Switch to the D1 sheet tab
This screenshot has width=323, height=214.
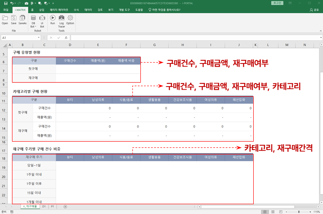click(44, 206)
